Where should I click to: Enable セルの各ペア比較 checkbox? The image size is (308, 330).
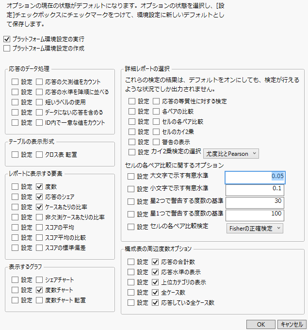(156, 122)
